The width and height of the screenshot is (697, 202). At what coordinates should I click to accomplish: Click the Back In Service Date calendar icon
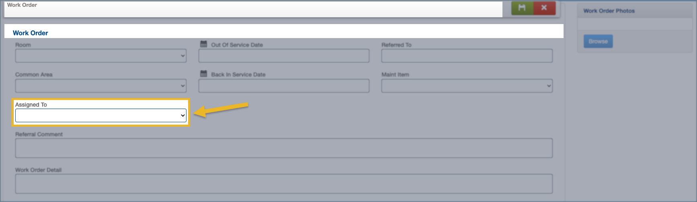click(204, 74)
